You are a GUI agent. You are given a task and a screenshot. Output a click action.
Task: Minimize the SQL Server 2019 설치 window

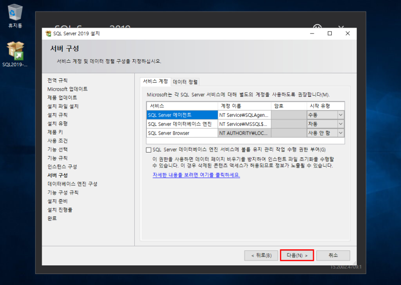point(312,34)
